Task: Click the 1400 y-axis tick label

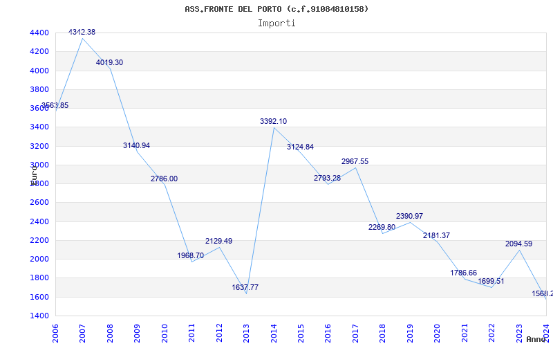Action: pos(39,316)
